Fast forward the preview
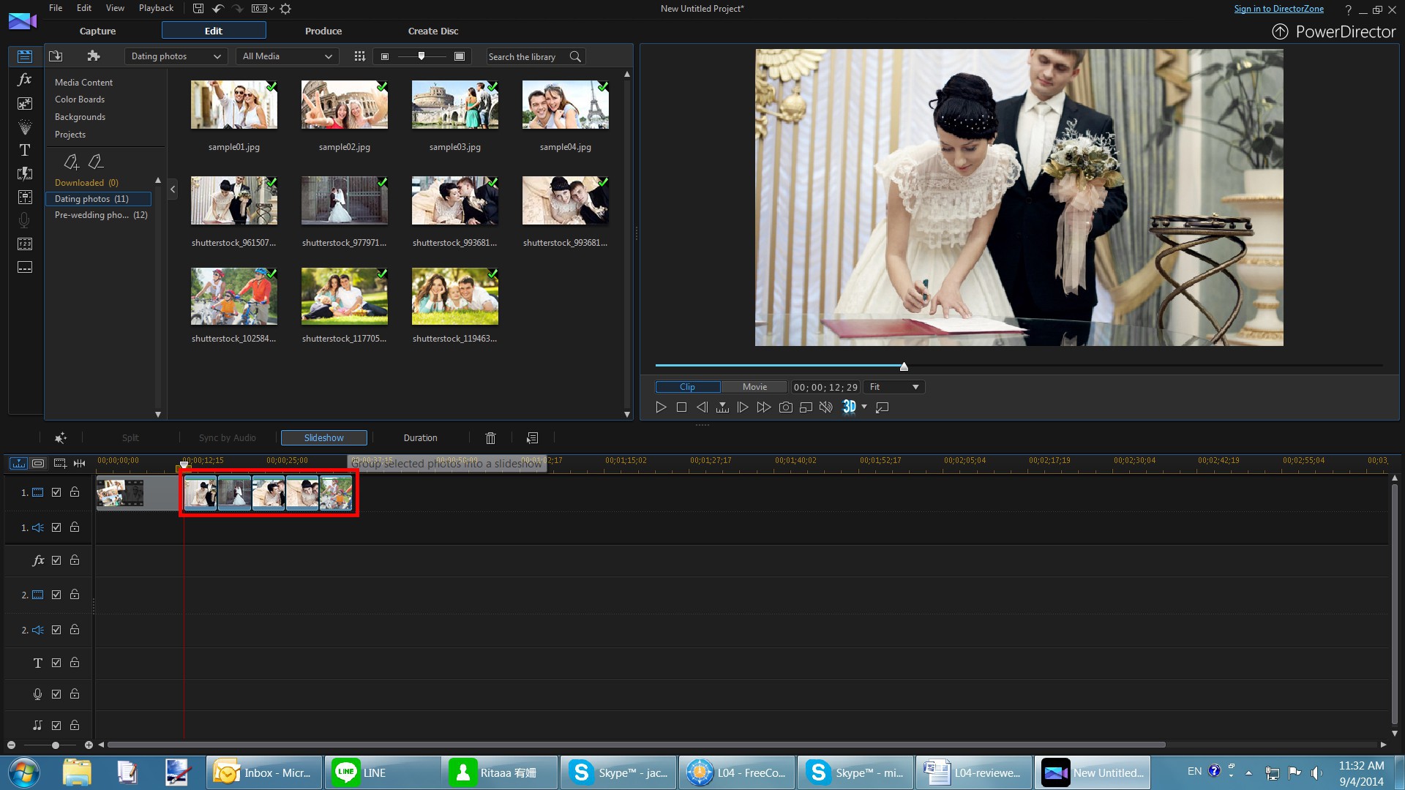 click(x=763, y=407)
